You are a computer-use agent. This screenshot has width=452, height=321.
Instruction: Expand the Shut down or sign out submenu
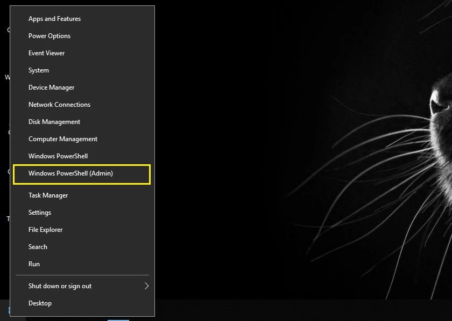click(146, 286)
